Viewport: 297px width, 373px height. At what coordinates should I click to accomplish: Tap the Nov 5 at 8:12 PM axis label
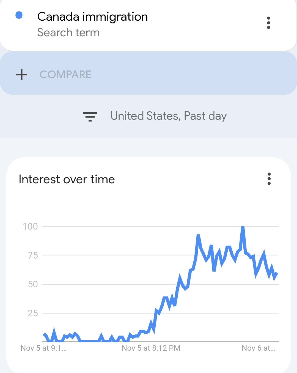[x=151, y=348]
